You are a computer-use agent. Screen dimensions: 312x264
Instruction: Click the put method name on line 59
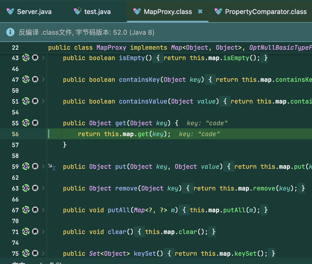point(121,166)
